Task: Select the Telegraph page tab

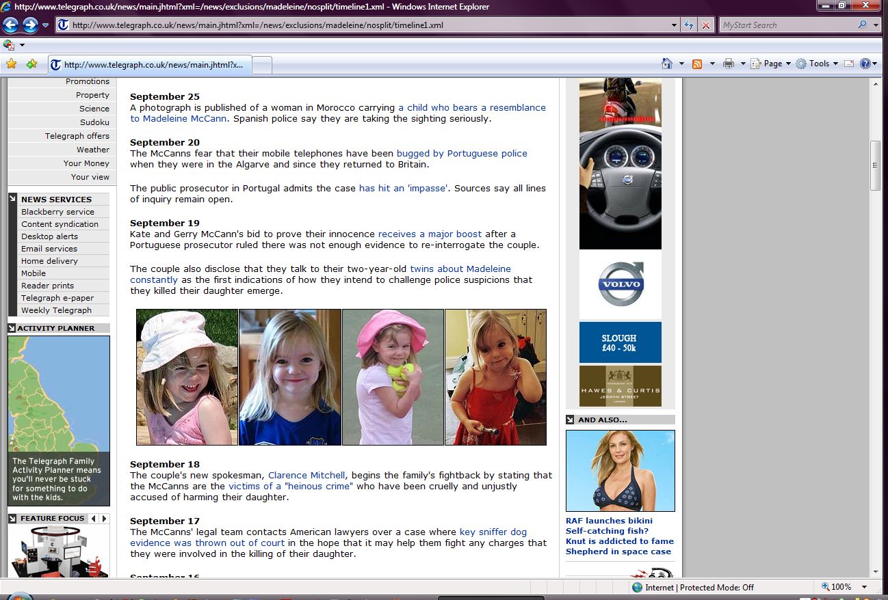Action: pyautogui.click(x=151, y=65)
